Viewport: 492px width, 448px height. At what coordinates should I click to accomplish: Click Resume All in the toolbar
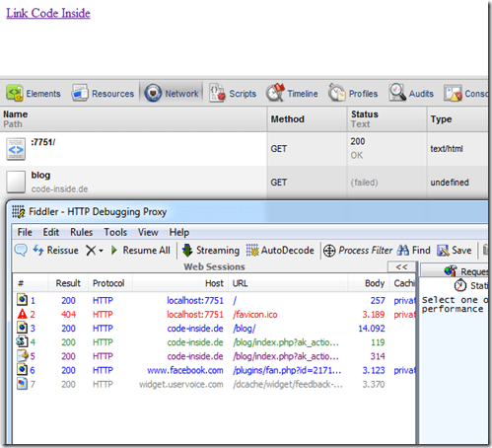pyautogui.click(x=140, y=251)
